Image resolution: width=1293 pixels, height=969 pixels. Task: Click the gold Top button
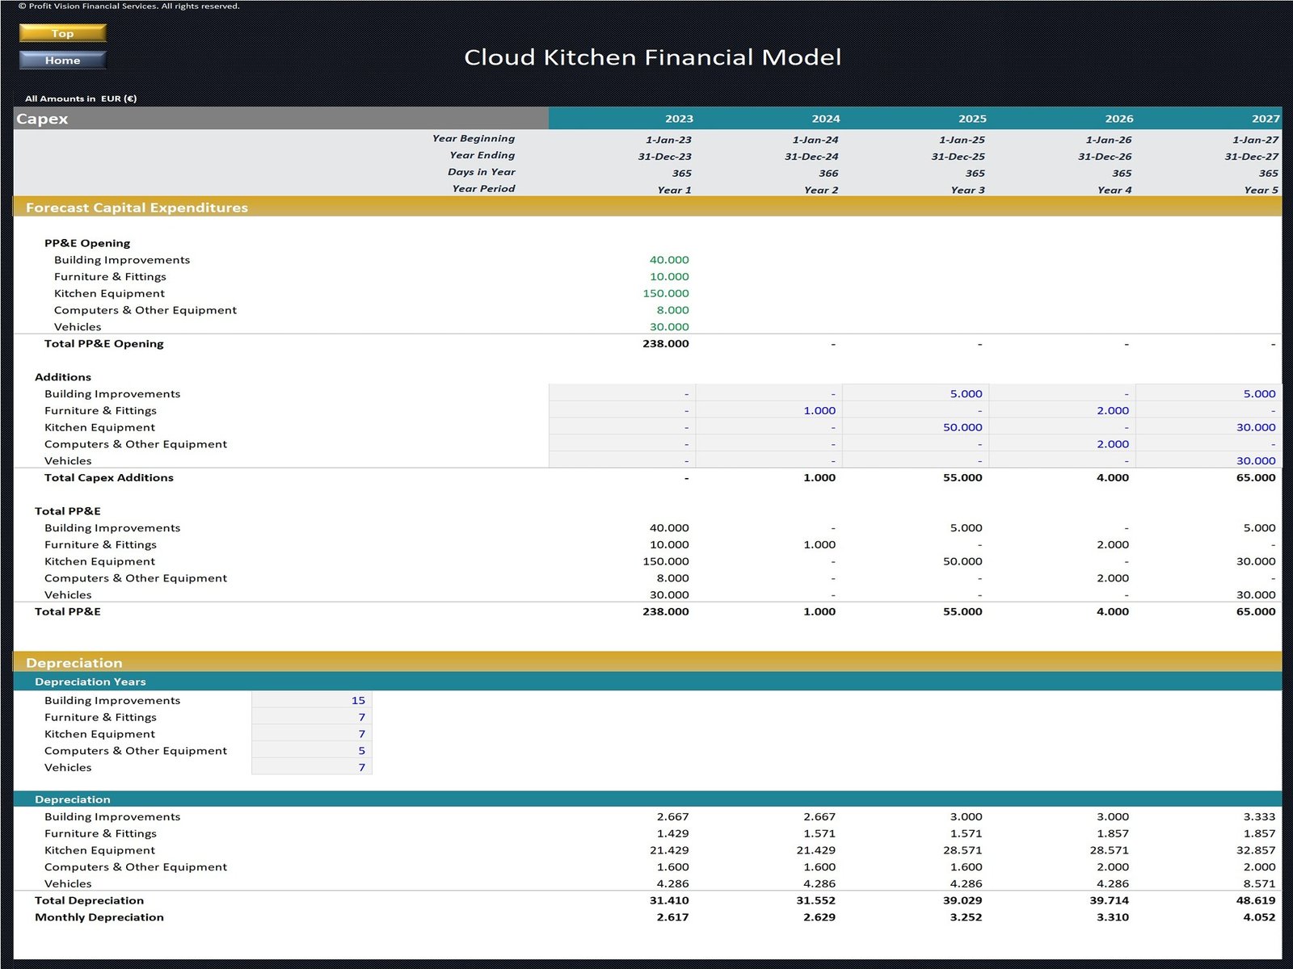[62, 33]
